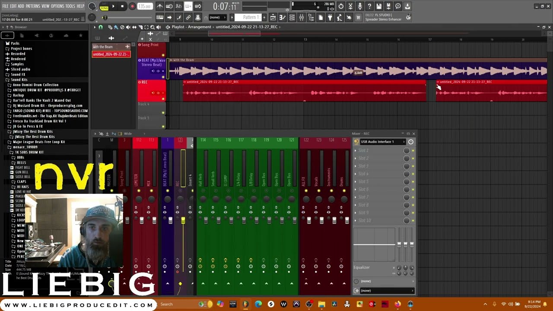Screen dimensions: 553x311
Task: Toggle Slot 4 enable LED
Action: click(x=413, y=174)
